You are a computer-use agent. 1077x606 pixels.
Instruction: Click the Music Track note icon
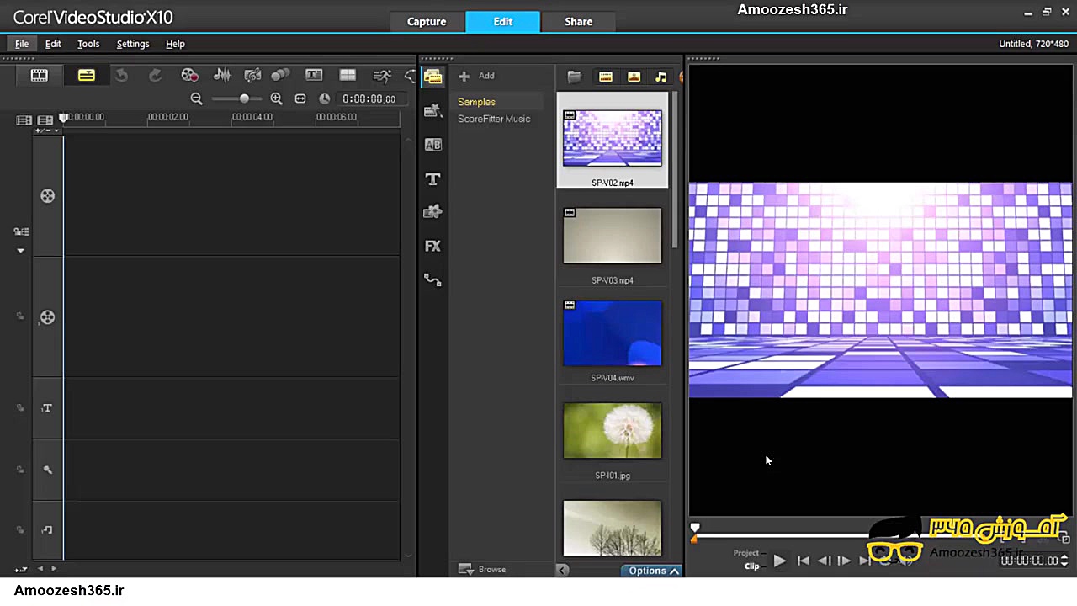pyautogui.click(x=47, y=529)
